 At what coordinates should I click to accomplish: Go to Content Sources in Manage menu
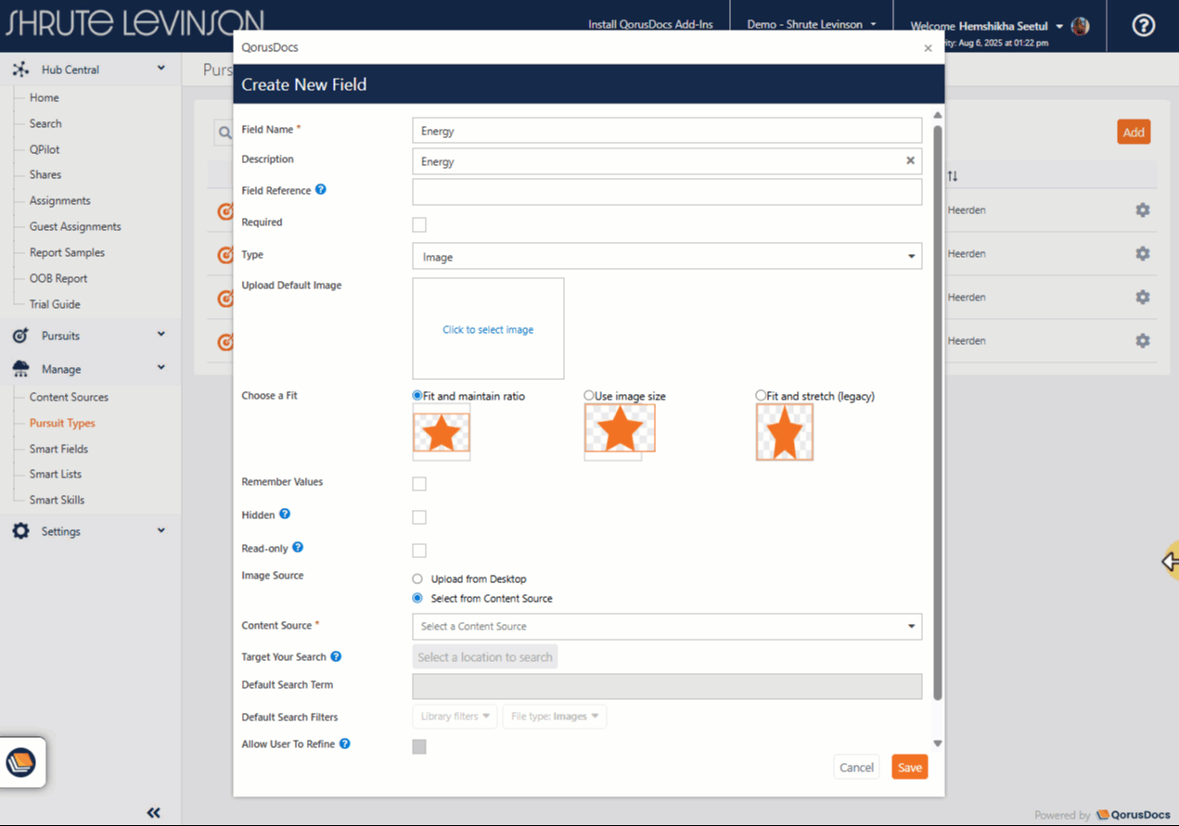pos(69,397)
